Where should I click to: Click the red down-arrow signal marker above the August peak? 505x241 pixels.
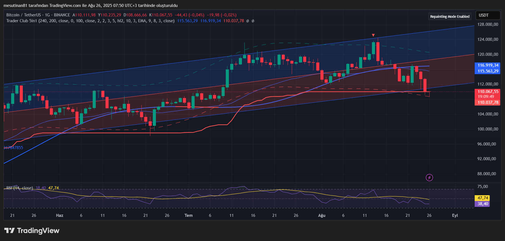click(x=373, y=35)
